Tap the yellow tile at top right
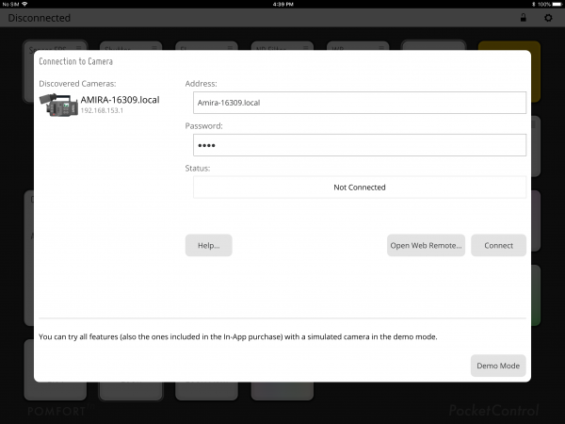Image resolution: width=565 pixels, height=424 pixels. (x=508, y=45)
